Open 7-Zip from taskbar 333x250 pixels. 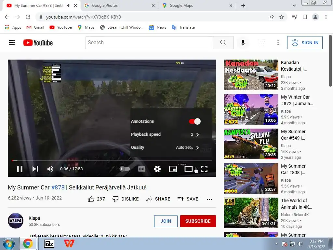(x=49, y=243)
